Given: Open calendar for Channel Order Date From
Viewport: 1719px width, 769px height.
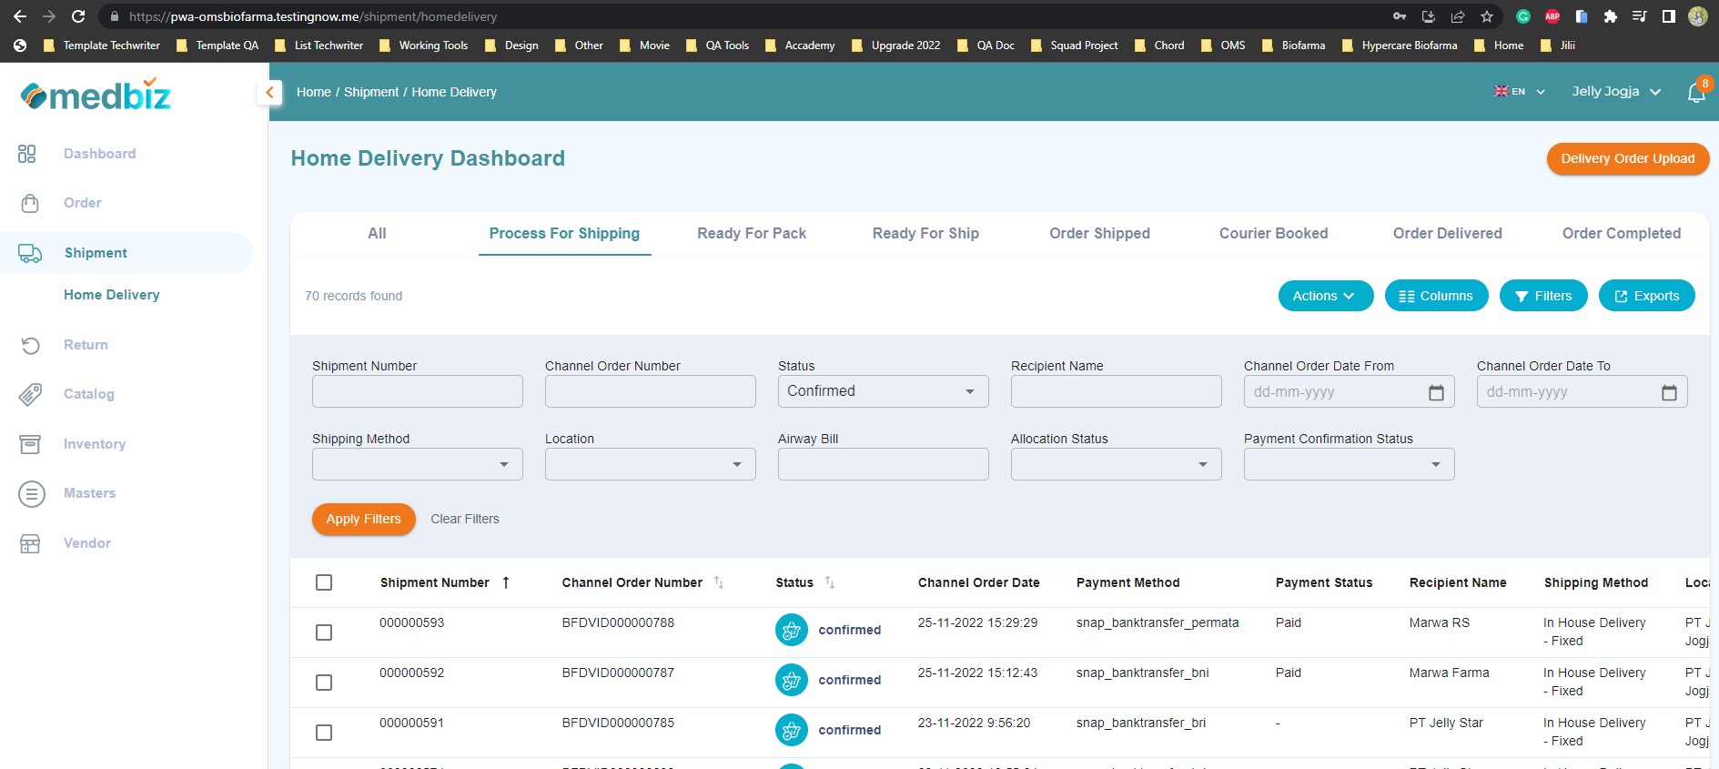Looking at the screenshot, I should [1436, 392].
